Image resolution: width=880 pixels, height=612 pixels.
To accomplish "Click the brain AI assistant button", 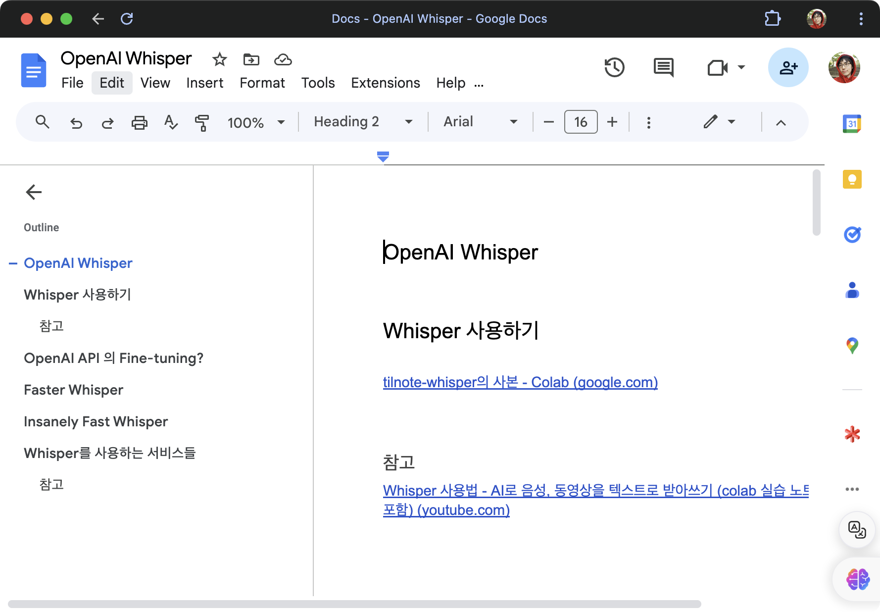I will click(x=858, y=579).
